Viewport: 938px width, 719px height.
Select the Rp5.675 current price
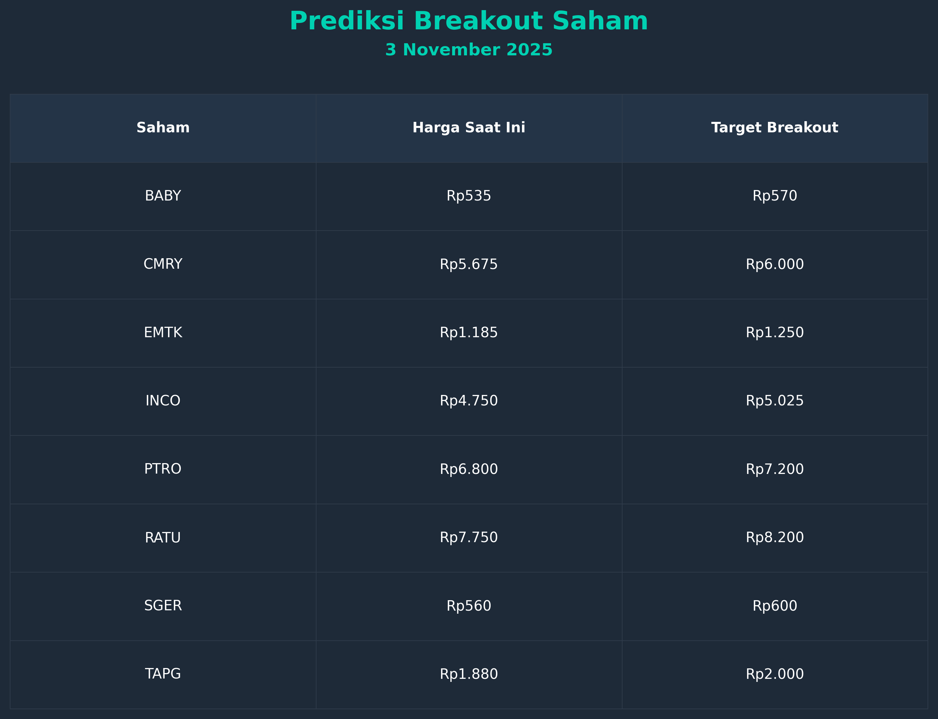tap(469, 265)
